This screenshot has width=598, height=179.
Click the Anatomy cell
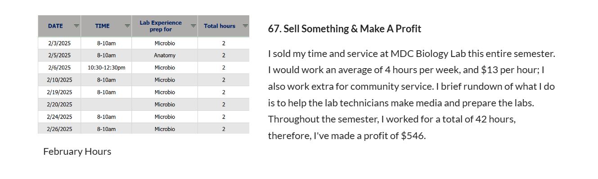pos(165,56)
